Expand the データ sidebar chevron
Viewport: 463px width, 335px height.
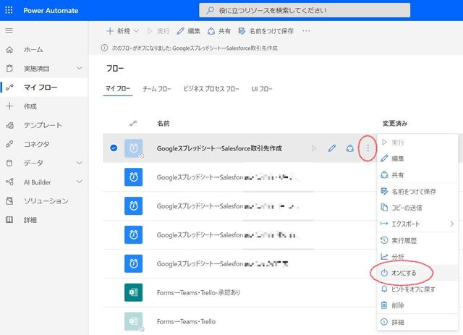point(79,163)
